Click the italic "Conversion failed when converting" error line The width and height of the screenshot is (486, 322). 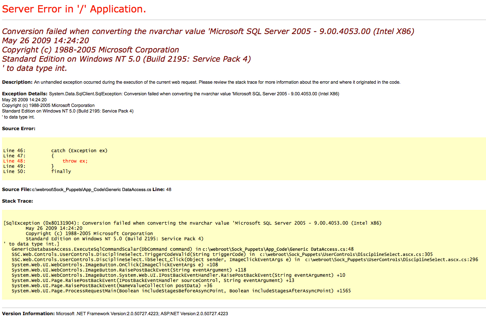(x=208, y=31)
